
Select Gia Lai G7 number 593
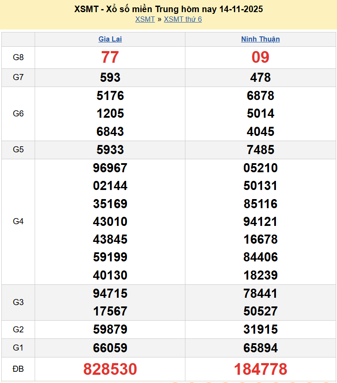tap(110, 77)
